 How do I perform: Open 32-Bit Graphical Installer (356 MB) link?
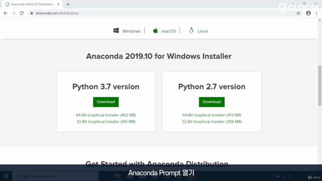click(x=212, y=122)
